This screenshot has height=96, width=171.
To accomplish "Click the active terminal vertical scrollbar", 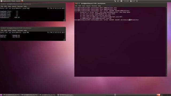I will (x=166, y=42).
